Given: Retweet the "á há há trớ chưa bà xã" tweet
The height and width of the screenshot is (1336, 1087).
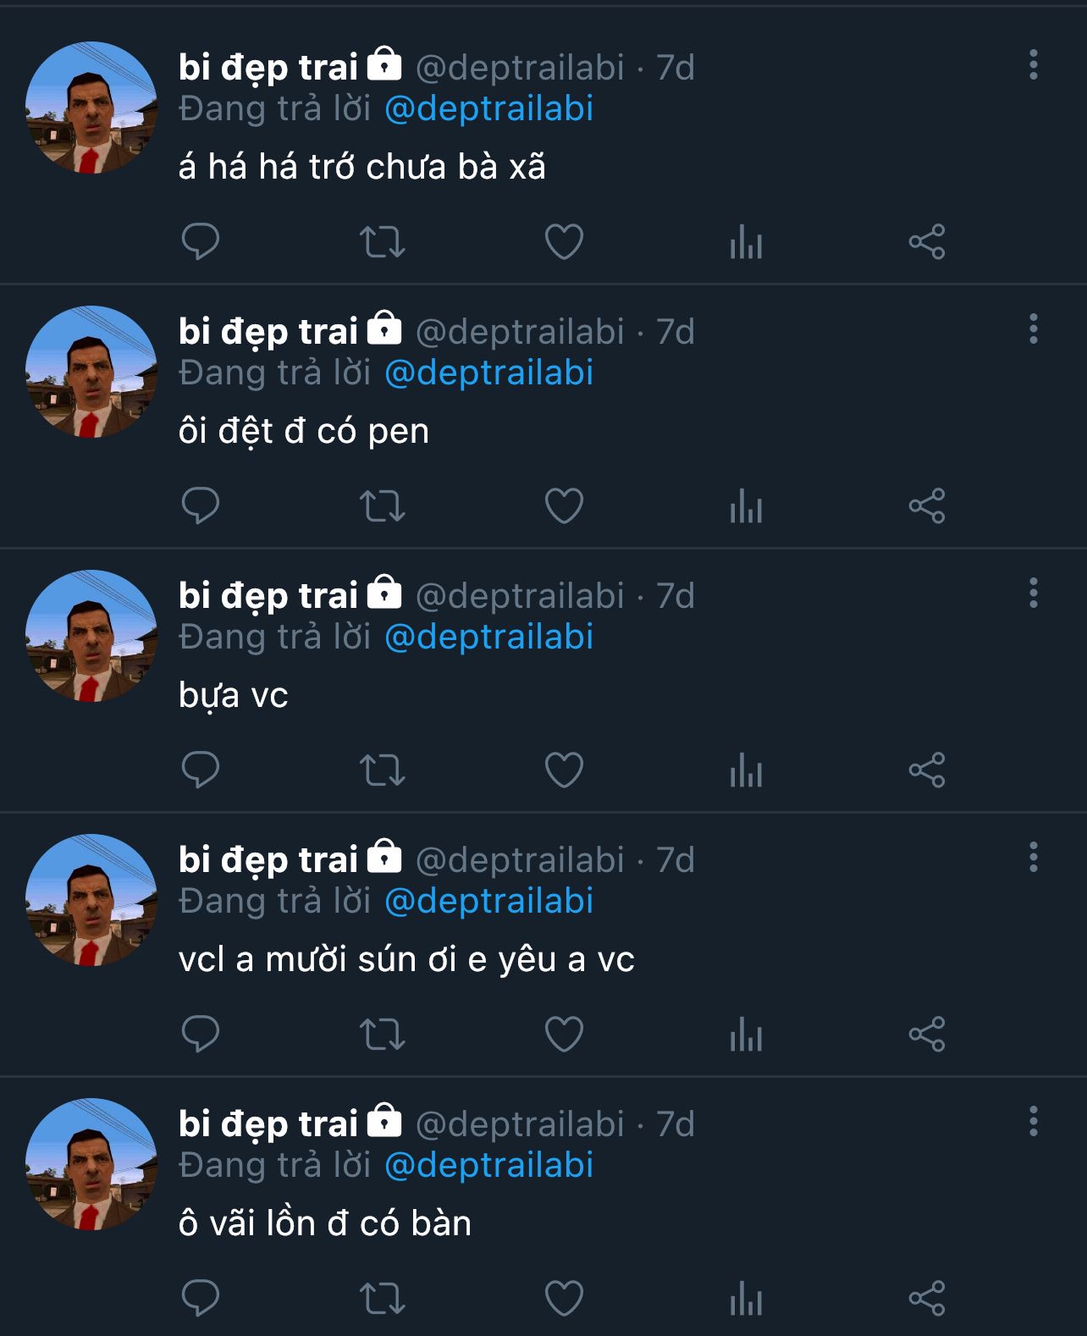Looking at the screenshot, I should click(383, 242).
